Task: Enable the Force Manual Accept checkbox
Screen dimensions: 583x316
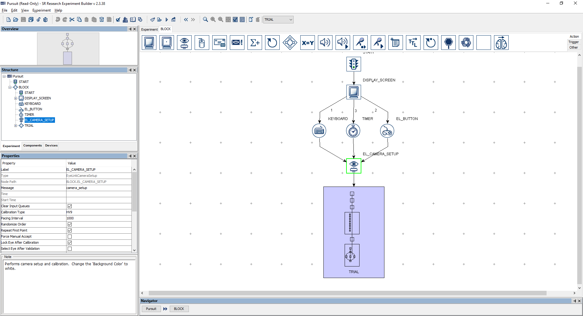Action: (x=70, y=236)
